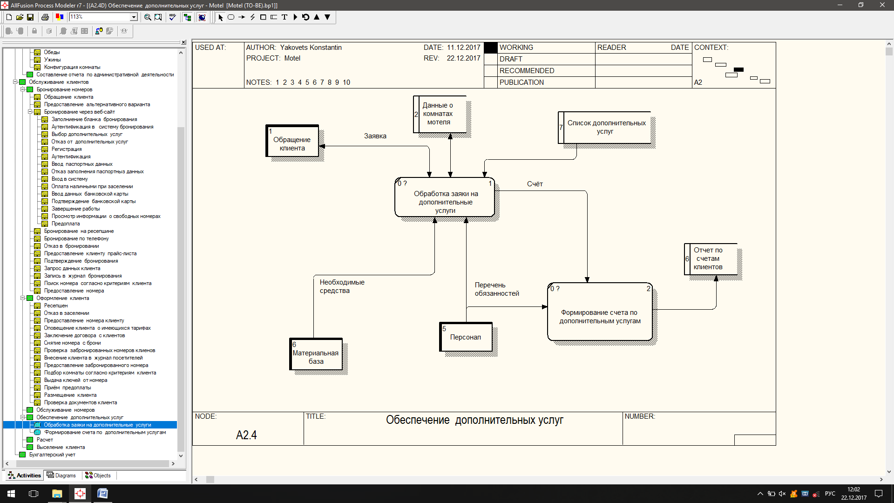Activate the magnifier zoom tool
Screen dimensions: 894x503
coord(148,17)
